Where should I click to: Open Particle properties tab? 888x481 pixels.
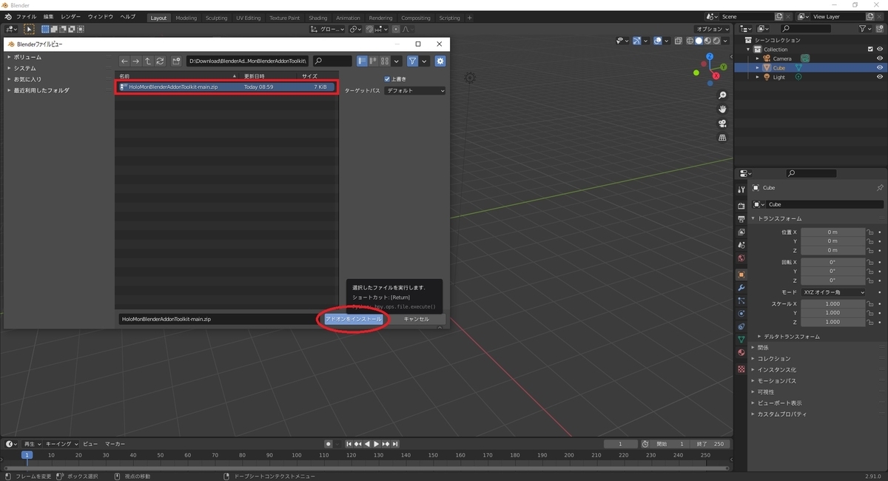(x=741, y=300)
